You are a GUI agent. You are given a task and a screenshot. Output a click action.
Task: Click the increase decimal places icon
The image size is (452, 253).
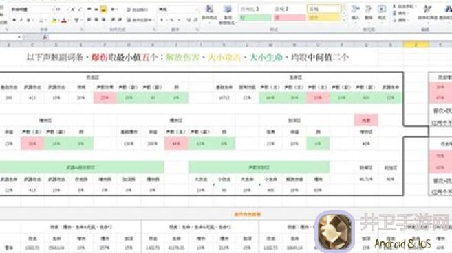tap(189, 20)
